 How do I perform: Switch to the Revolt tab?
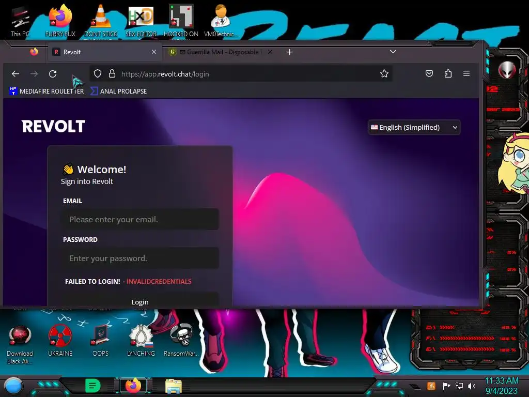104,52
